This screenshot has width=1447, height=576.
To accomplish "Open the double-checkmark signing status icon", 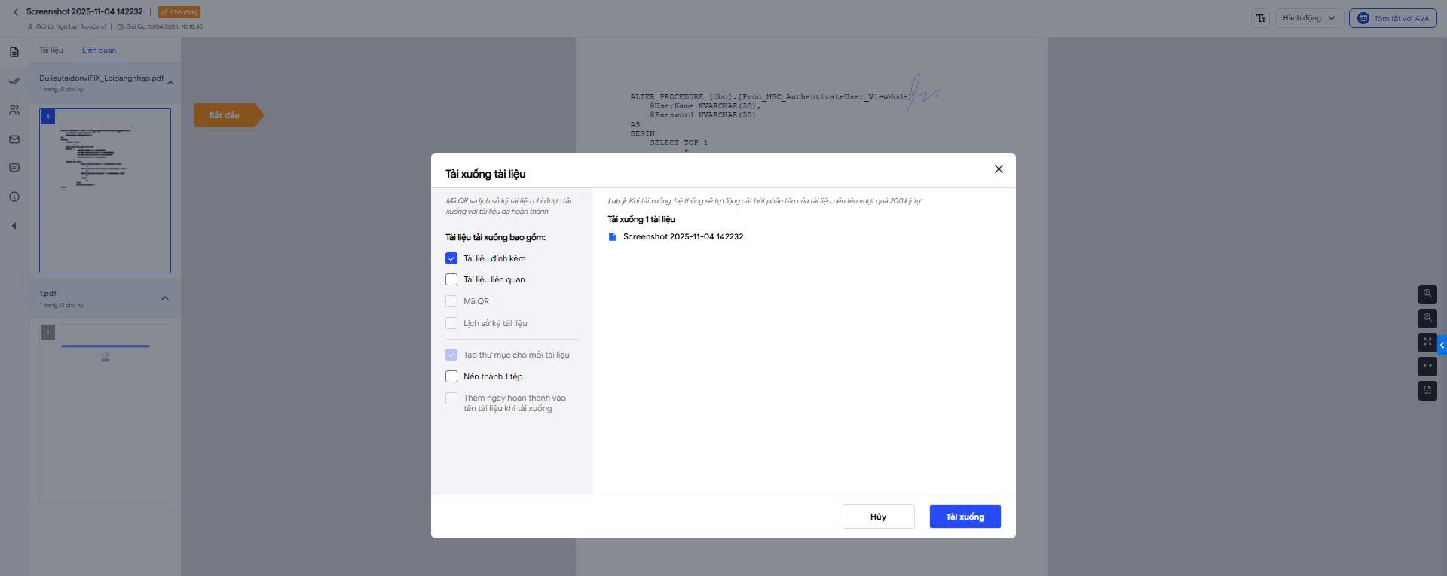I will click(x=14, y=81).
